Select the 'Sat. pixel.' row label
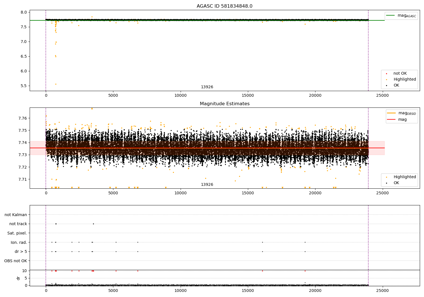The image size is (424, 297). [17, 233]
